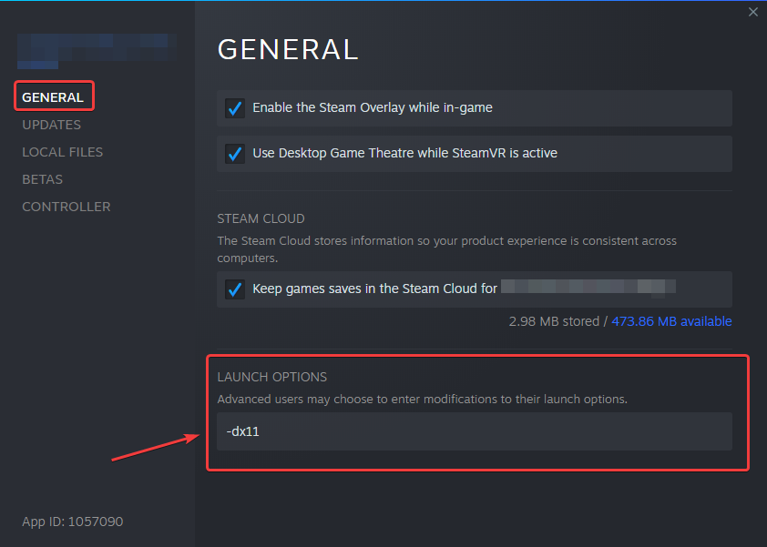
Task: Click the App ID: 1057090 text
Action: pyautogui.click(x=72, y=522)
